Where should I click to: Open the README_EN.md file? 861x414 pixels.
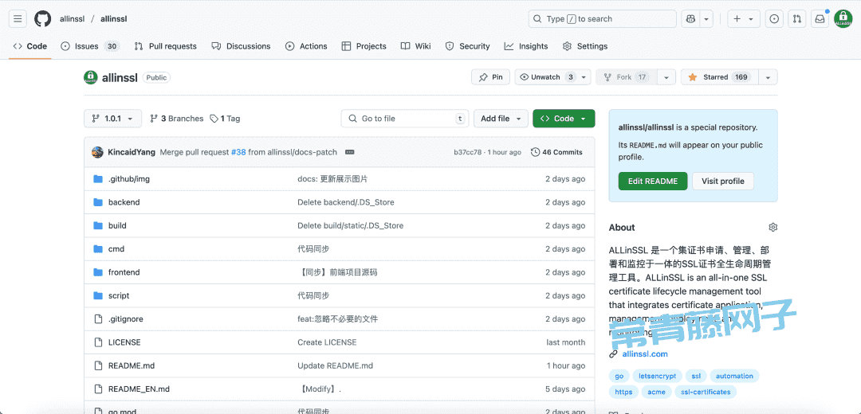139,389
